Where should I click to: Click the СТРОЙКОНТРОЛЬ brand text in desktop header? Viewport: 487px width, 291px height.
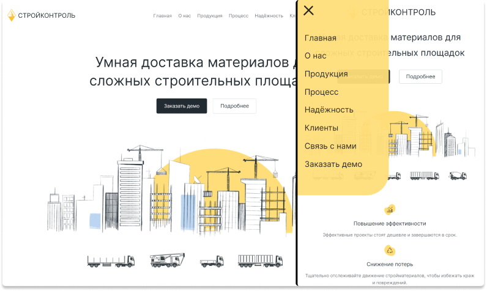(46, 15)
